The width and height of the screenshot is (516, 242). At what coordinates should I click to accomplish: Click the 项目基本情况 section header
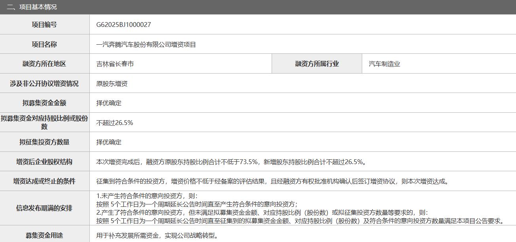32,7
